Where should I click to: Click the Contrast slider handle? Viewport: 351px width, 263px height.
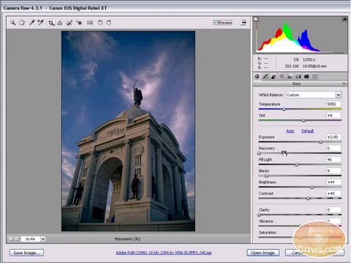coord(309,199)
